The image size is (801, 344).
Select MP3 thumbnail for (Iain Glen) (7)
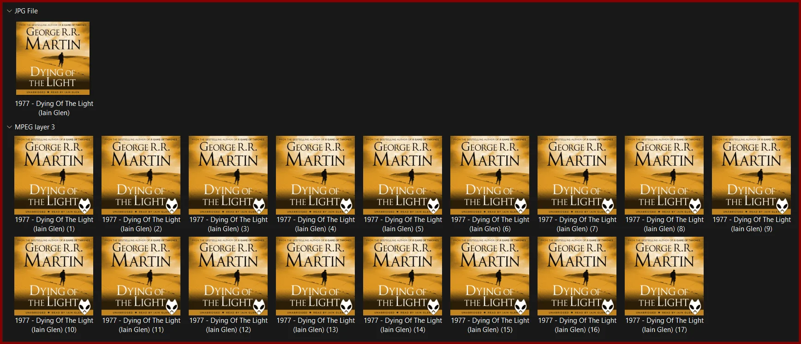577,175
